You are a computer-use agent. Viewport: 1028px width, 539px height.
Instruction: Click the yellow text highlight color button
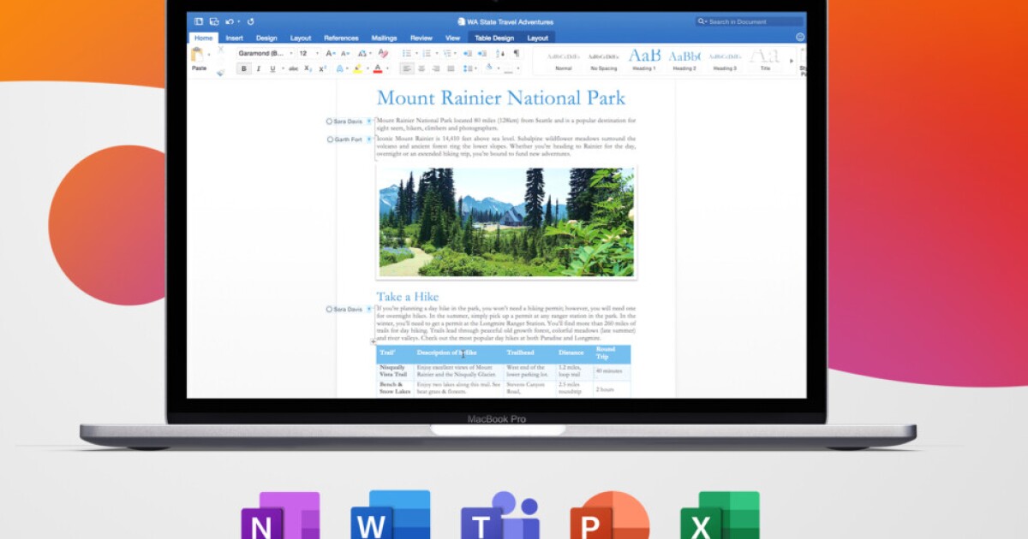pyautogui.click(x=357, y=68)
